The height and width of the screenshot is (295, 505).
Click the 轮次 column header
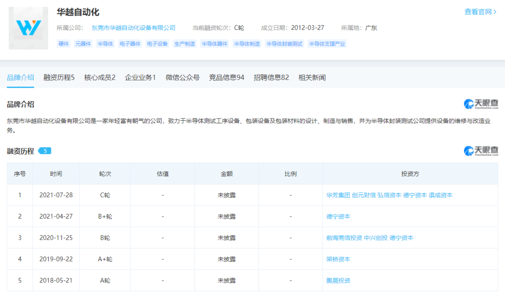pyautogui.click(x=105, y=174)
